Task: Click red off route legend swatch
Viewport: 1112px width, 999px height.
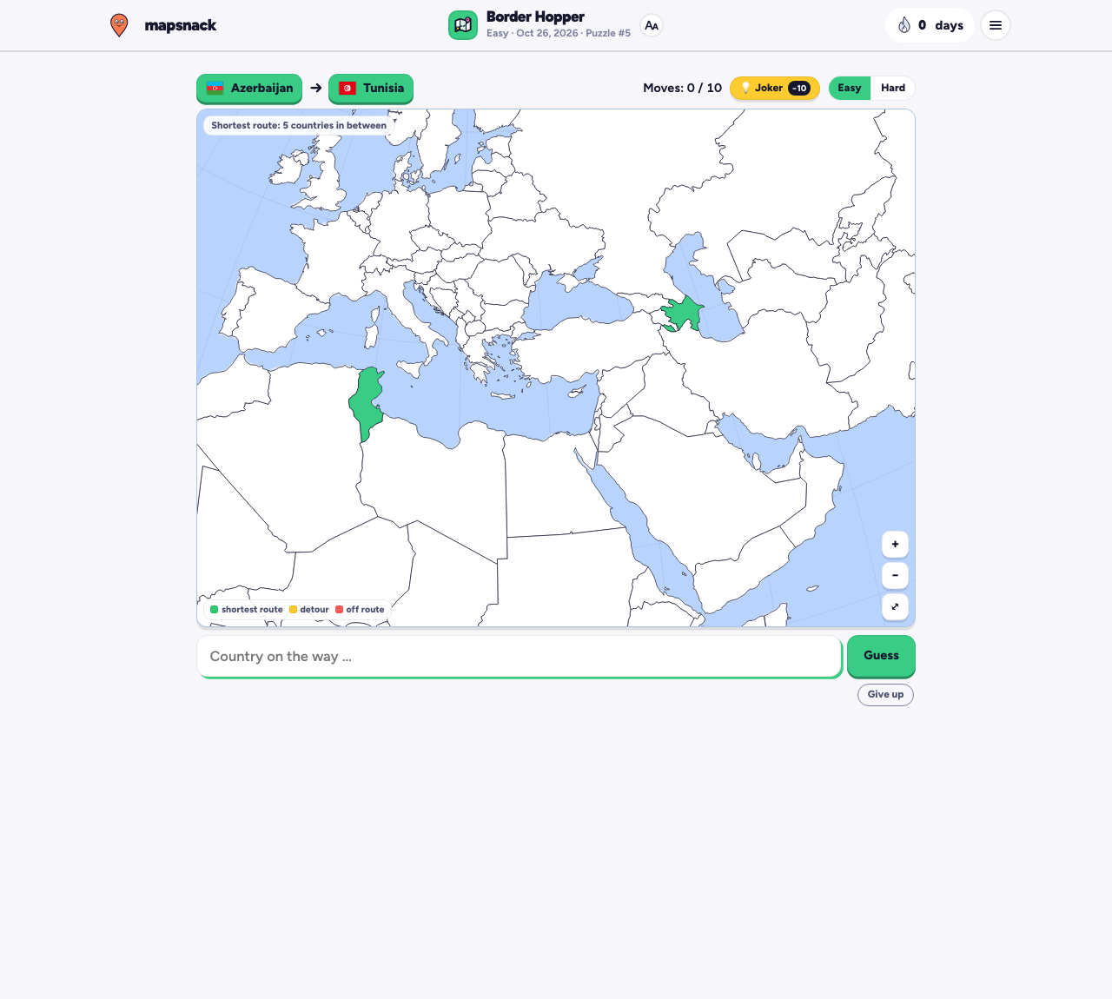Action: [339, 610]
